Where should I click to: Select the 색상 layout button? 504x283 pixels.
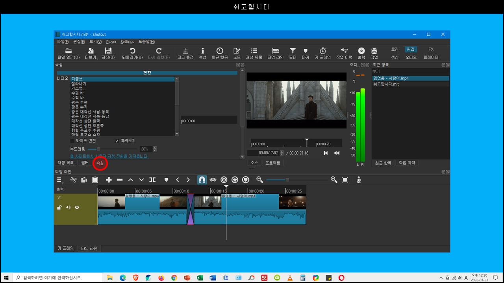pos(395,57)
